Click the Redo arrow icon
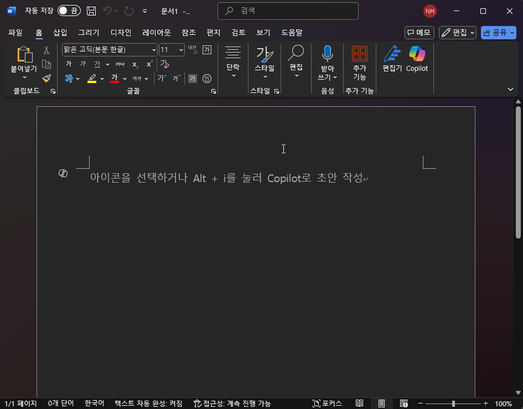 click(129, 11)
